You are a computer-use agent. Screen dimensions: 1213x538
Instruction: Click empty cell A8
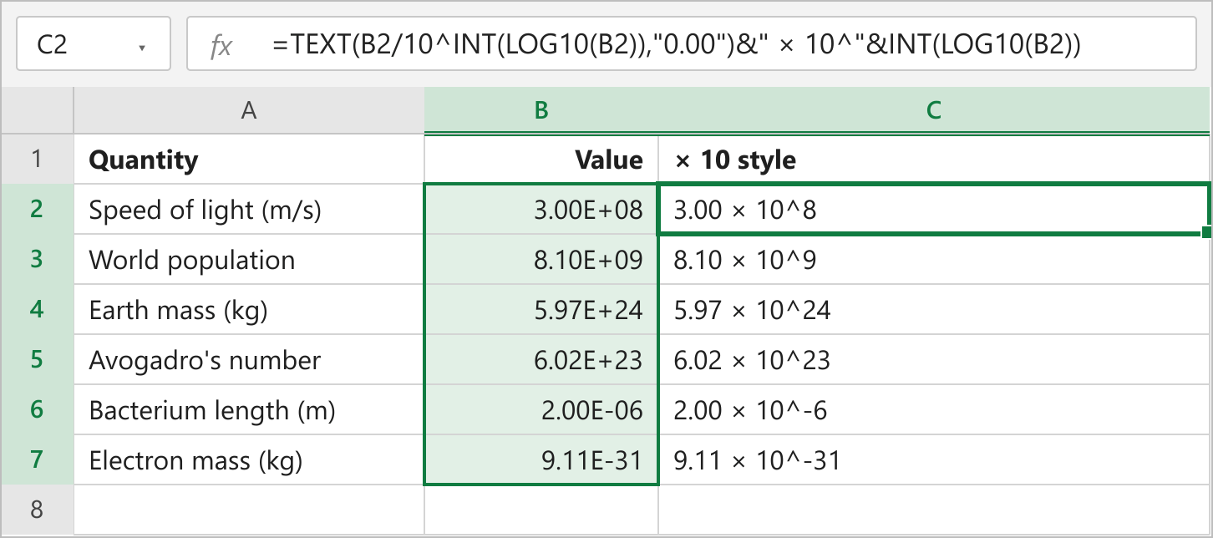[249, 510]
